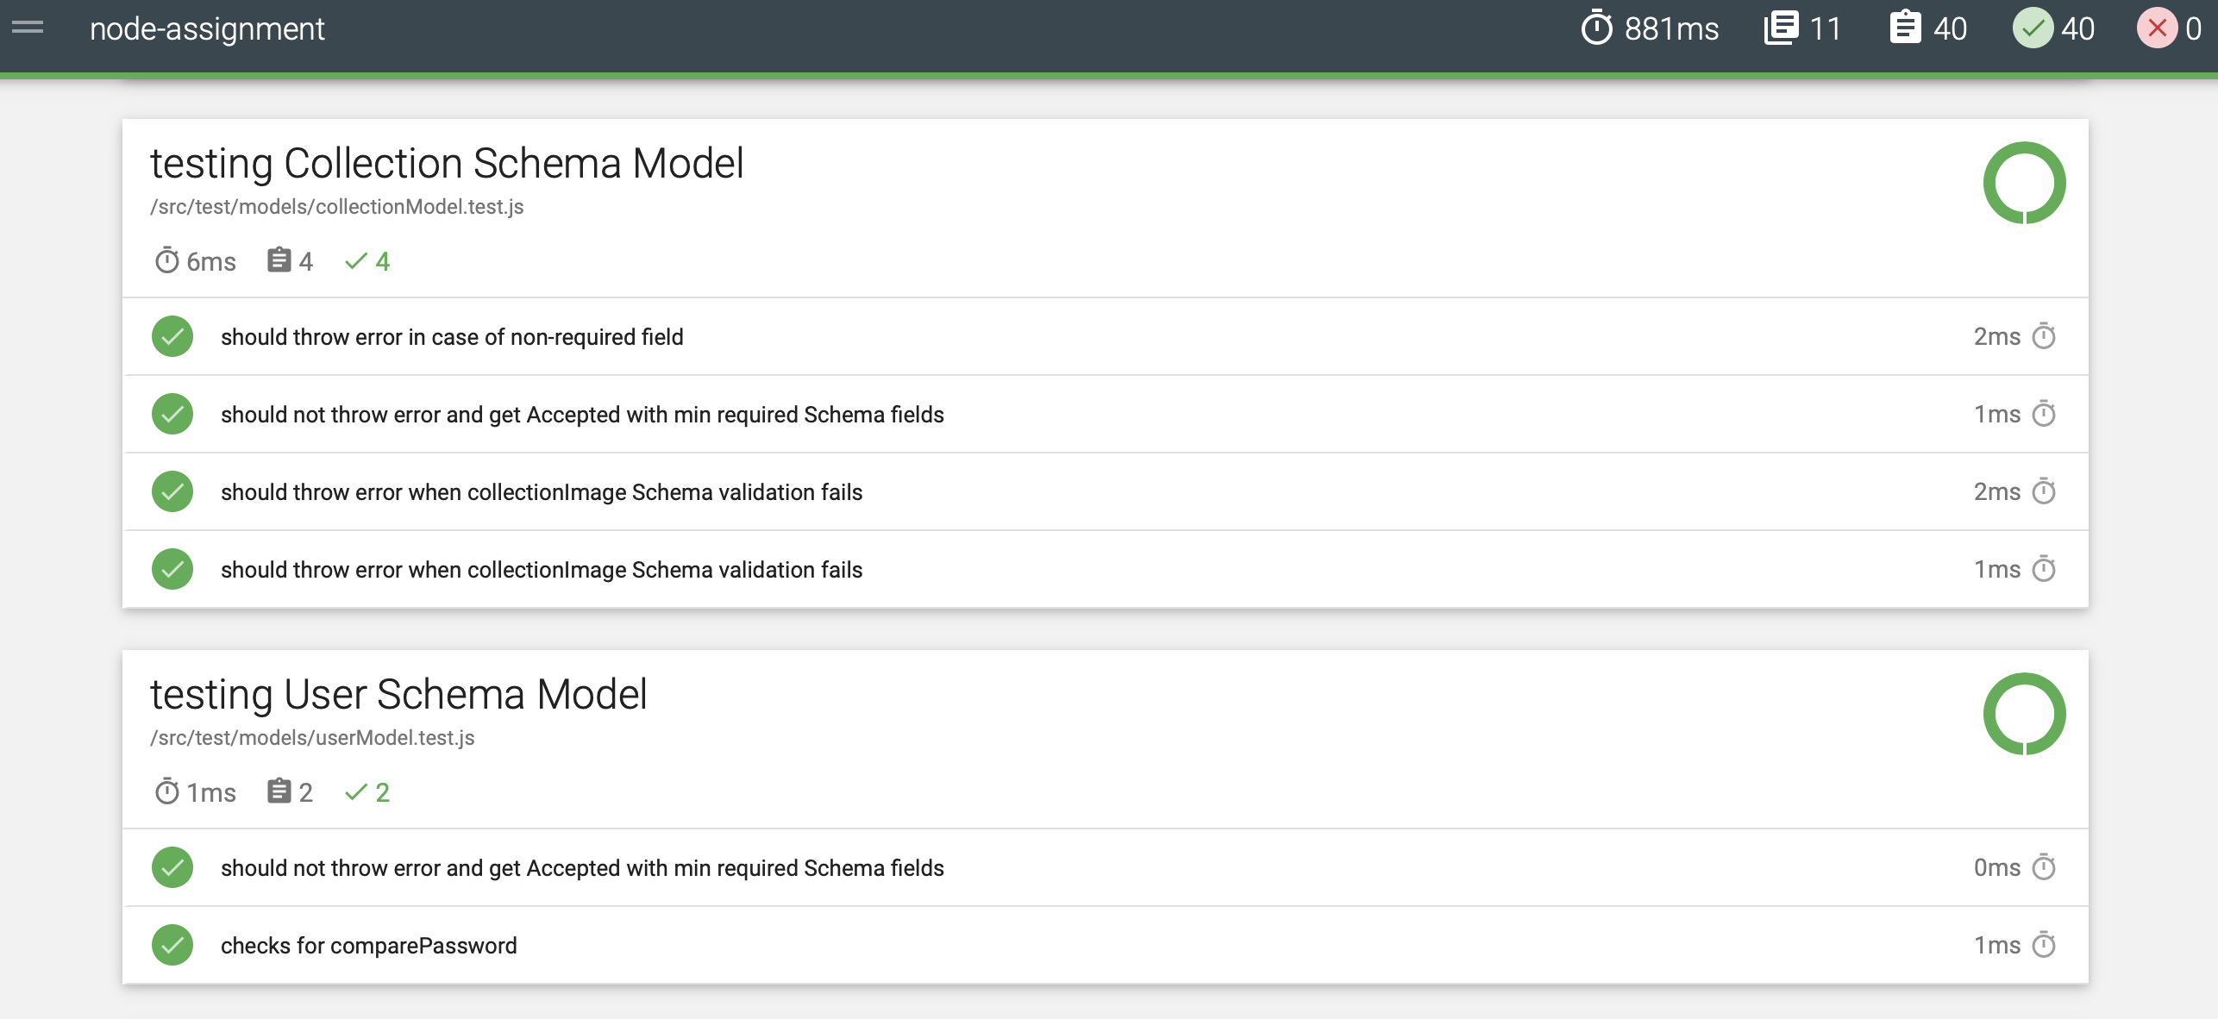Click Collection Schema Model pass-rate donut chart
Image resolution: width=2218 pixels, height=1019 pixels.
click(x=2024, y=183)
